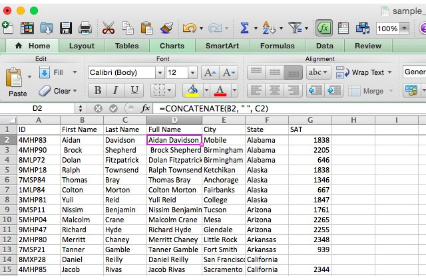
Task: Open the zoom percentage dropdown
Action: tap(404, 28)
